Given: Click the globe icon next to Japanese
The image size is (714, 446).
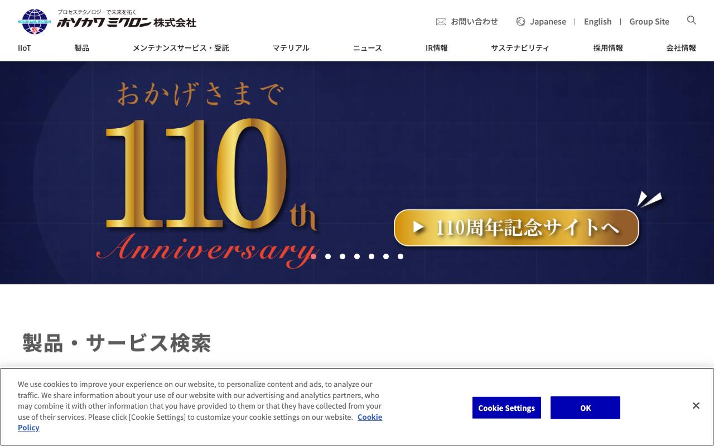Looking at the screenshot, I should click(x=520, y=21).
